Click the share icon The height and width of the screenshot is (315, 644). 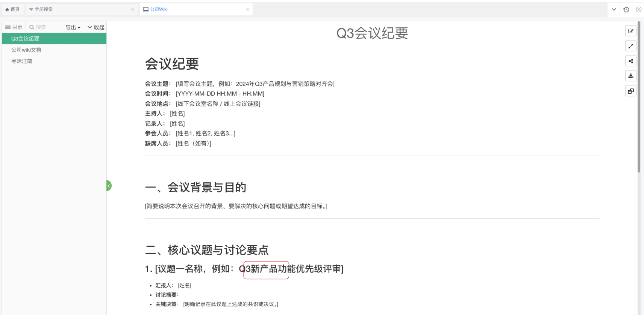(631, 61)
